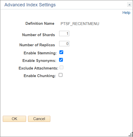133x137 pixels.
Task: Click the Advanced Index Settings title
Action: pos(30,5)
